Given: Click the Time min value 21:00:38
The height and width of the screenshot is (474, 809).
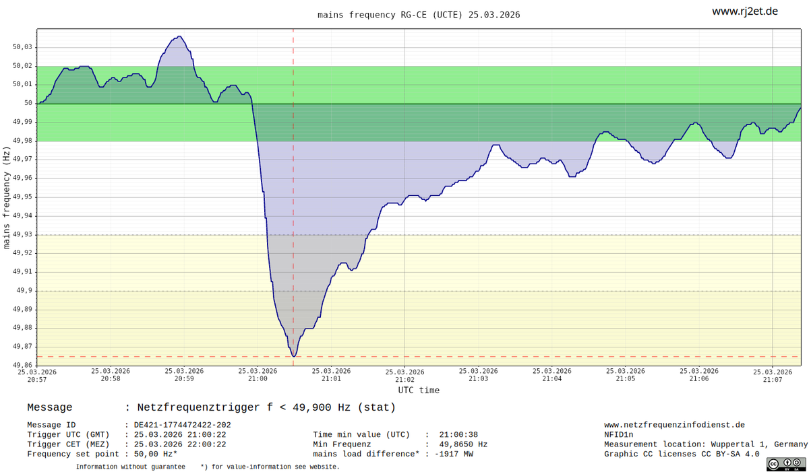Looking at the screenshot, I should click(x=458, y=434).
